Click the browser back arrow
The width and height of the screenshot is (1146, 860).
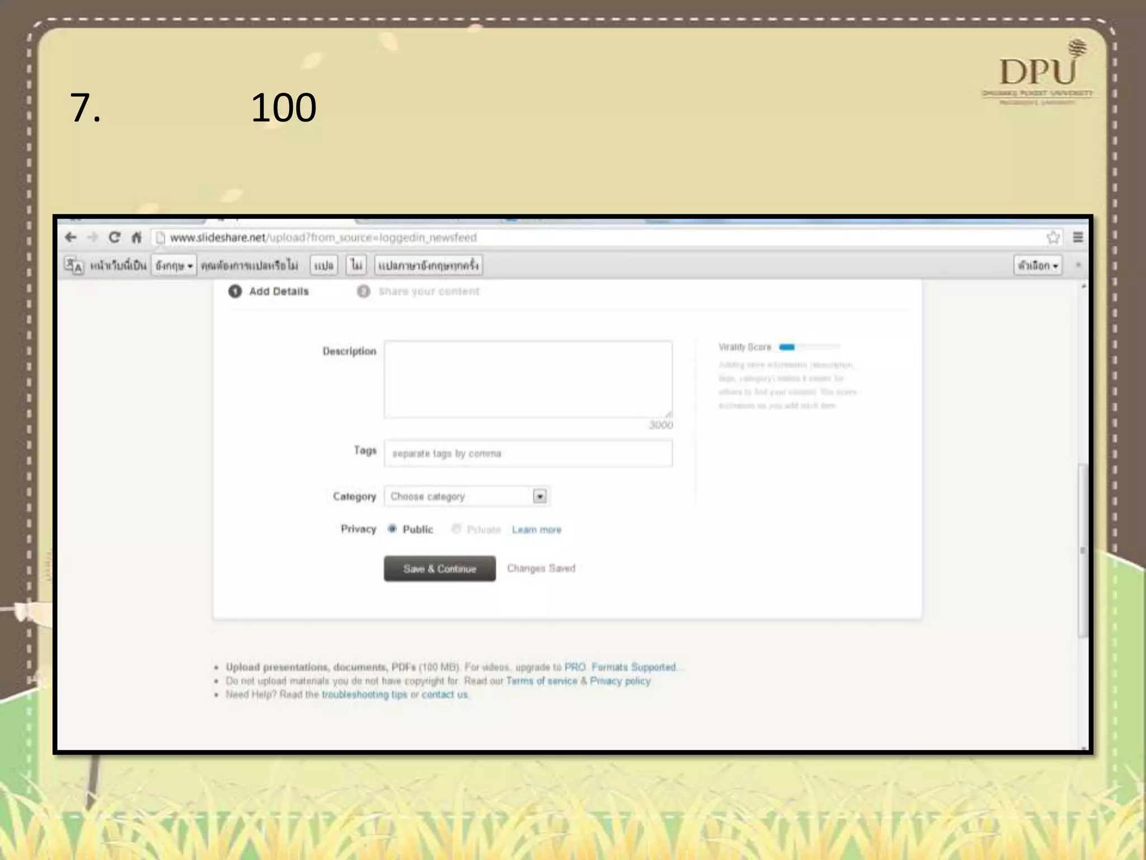pos(71,237)
